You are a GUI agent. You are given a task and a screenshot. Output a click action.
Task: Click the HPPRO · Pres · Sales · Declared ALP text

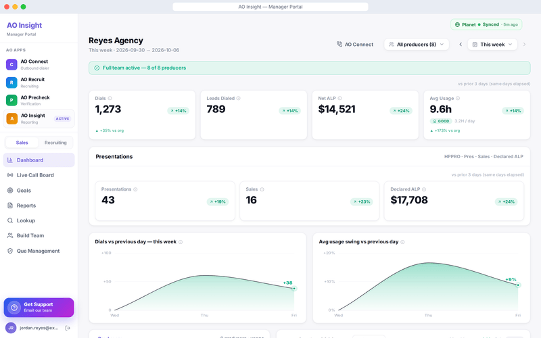tap(484, 157)
